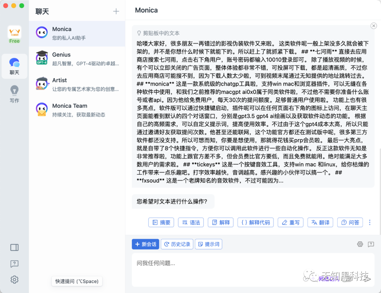Select the Genius GPT-4 avatar
Viewport: 381px width, 293px height.
[x=42, y=58]
